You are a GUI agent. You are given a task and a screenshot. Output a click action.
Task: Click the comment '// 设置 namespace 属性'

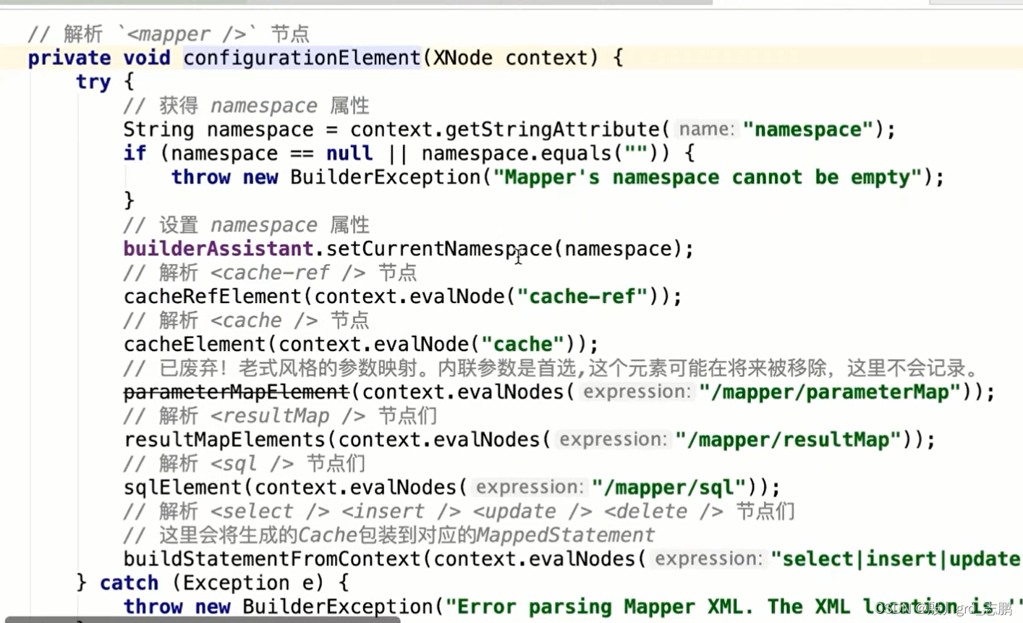tap(246, 225)
